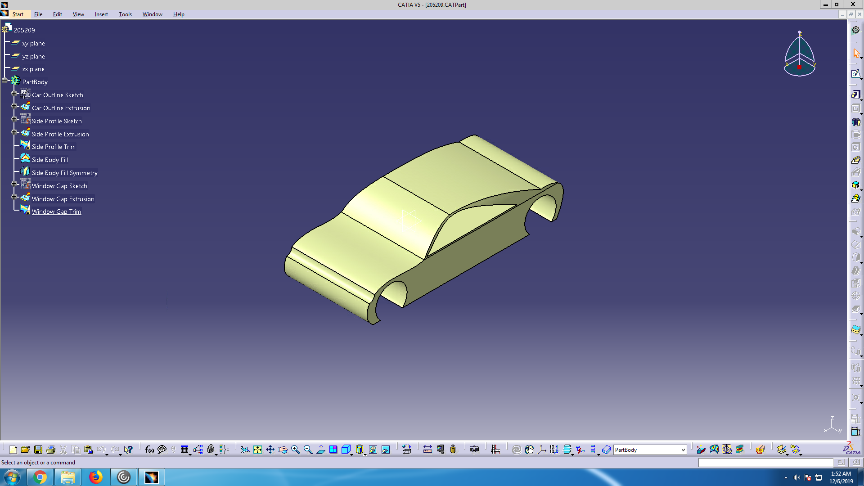
Task: Collapse the PartBody tree node
Action: pyautogui.click(x=5, y=81)
